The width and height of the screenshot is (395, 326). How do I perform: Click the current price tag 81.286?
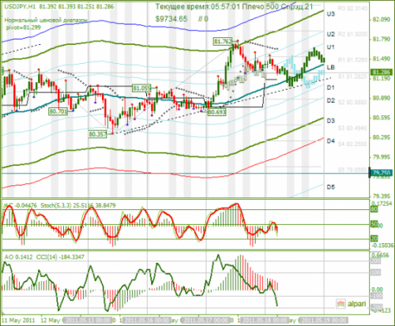click(382, 72)
